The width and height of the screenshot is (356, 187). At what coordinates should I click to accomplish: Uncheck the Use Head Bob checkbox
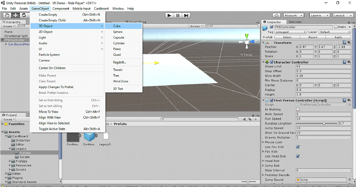[298, 156]
